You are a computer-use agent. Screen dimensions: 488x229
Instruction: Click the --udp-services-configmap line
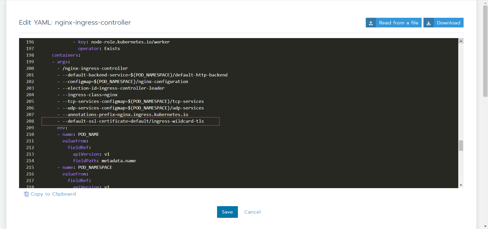pyautogui.click(x=133, y=108)
